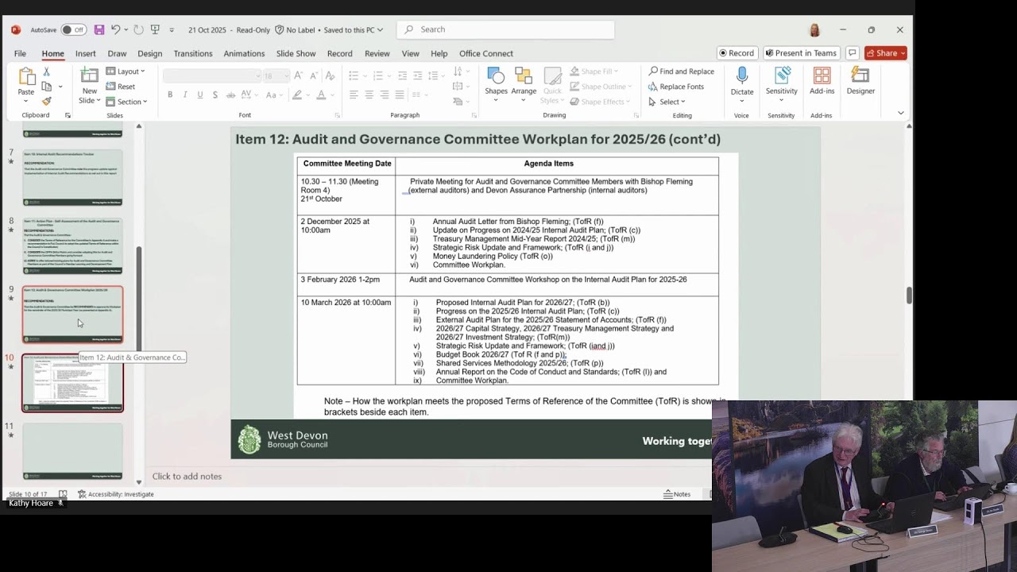Click the Format Painter brush icon

point(47,101)
